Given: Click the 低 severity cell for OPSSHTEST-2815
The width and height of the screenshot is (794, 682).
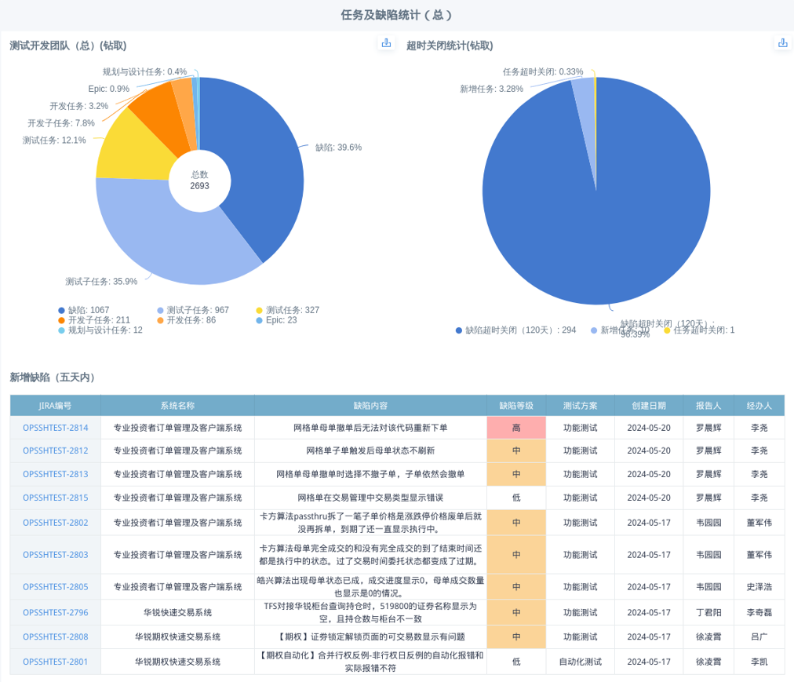Looking at the screenshot, I should pyautogui.click(x=516, y=498).
